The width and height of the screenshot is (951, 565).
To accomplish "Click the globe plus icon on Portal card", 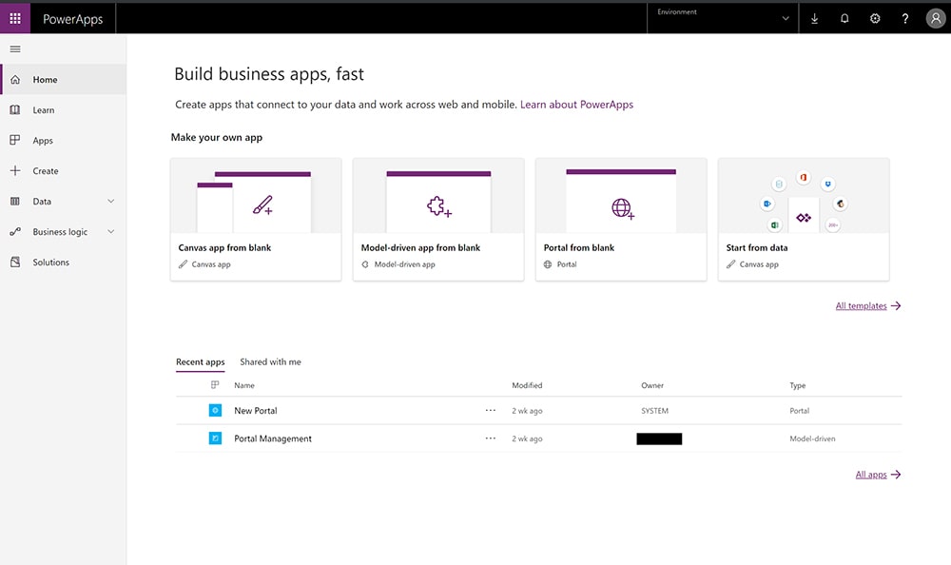I will click(x=622, y=208).
